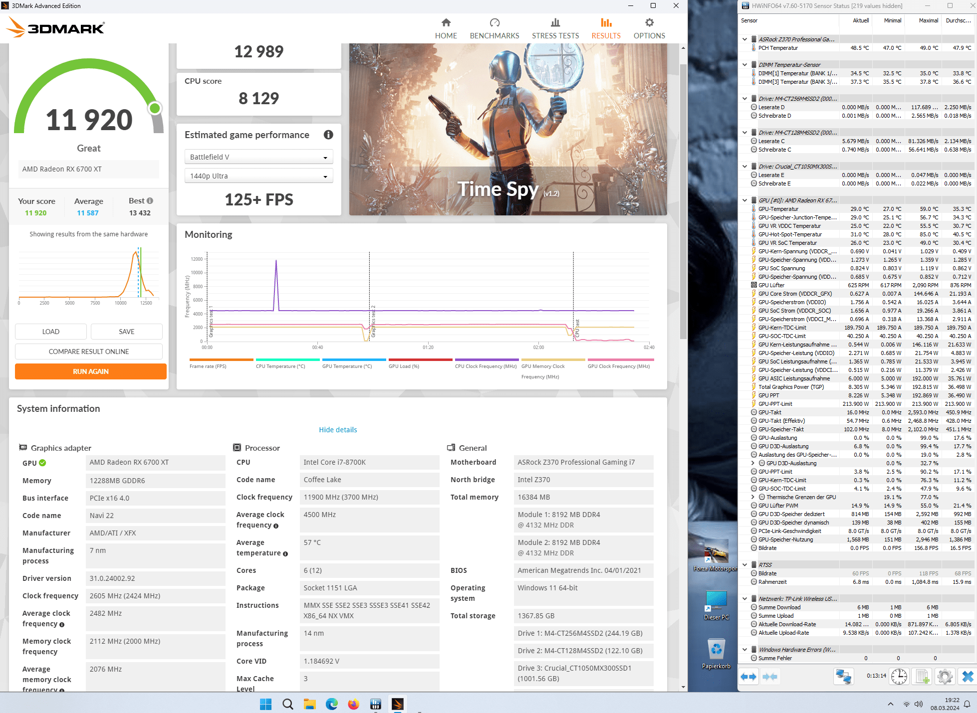The image size is (977, 713).
Task: Click the orange RUN AGAIN button
Action: 91,371
